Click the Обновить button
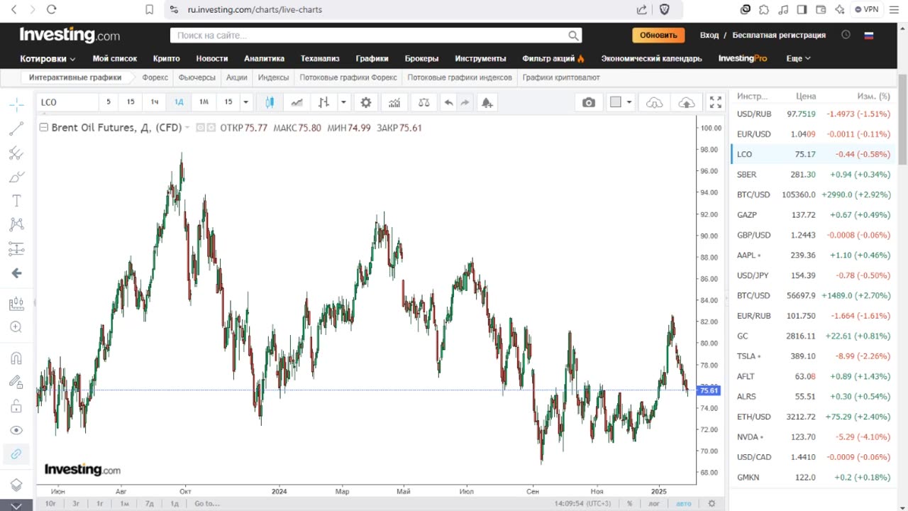This screenshot has height=511, width=908. point(658,35)
